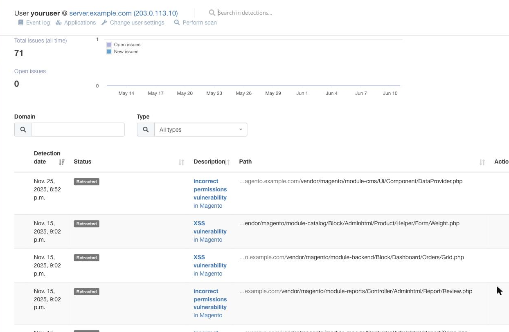Click Retracted badge in Weight.php row
Image resolution: width=509 pixels, height=332 pixels.
pos(86,224)
